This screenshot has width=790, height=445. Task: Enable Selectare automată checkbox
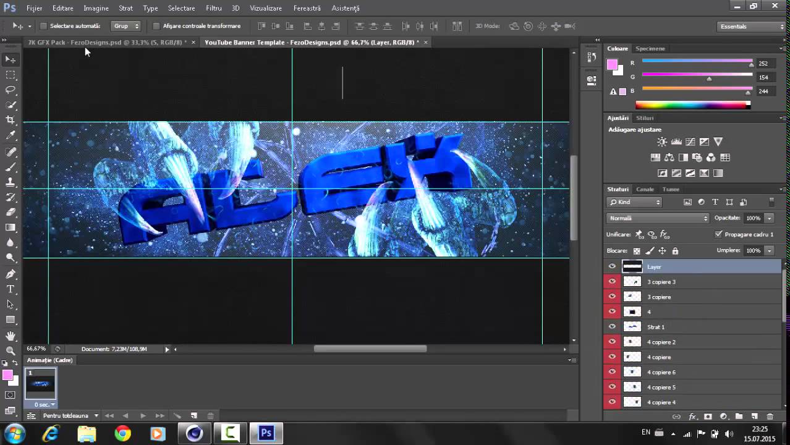(x=43, y=26)
